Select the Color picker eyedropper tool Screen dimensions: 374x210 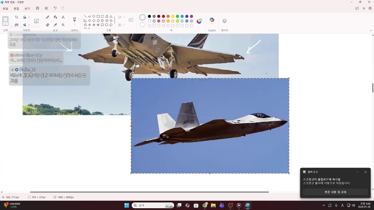pyautogui.click(x=55, y=25)
